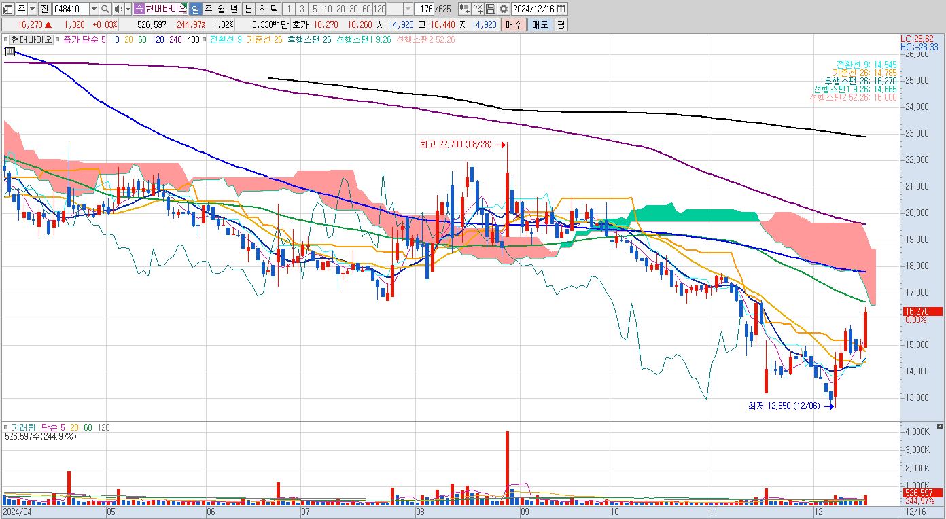The image size is (946, 519).
Task: Click the purple 증 badge icon
Action: tap(139, 9)
